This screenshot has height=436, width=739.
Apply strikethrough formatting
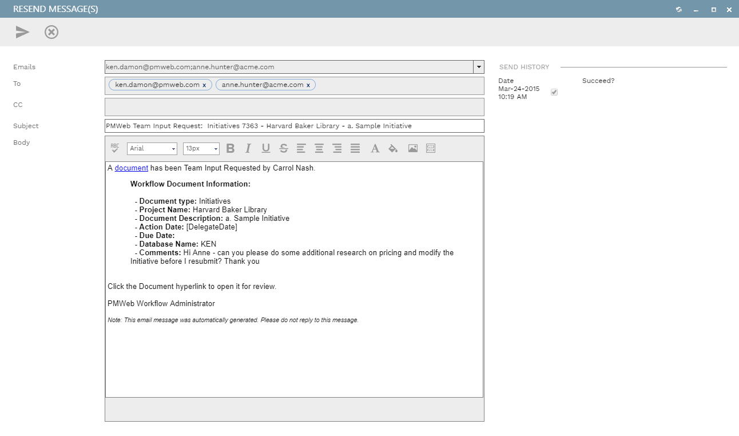[x=284, y=149]
